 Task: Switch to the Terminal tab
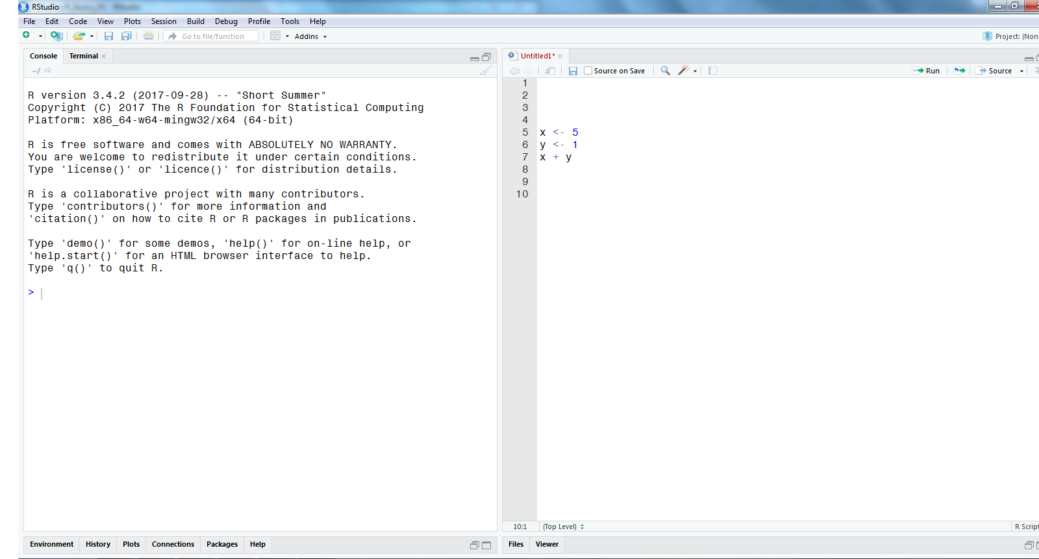pyautogui.click(x=84, y=56)
